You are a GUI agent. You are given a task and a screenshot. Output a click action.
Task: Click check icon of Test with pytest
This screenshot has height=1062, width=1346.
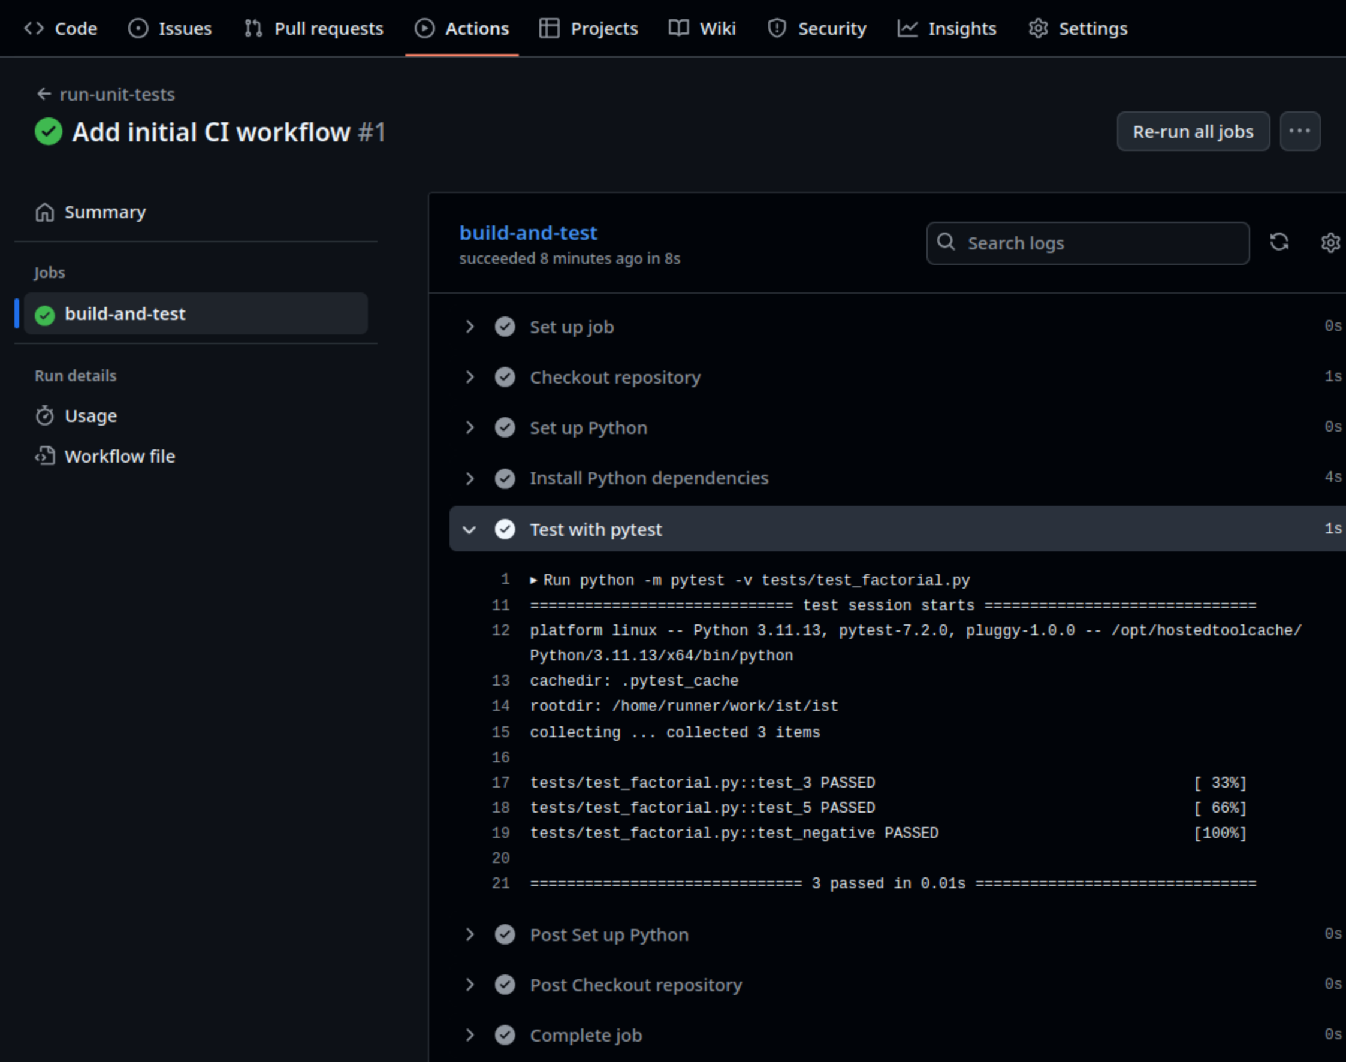(x=505, y=529)
